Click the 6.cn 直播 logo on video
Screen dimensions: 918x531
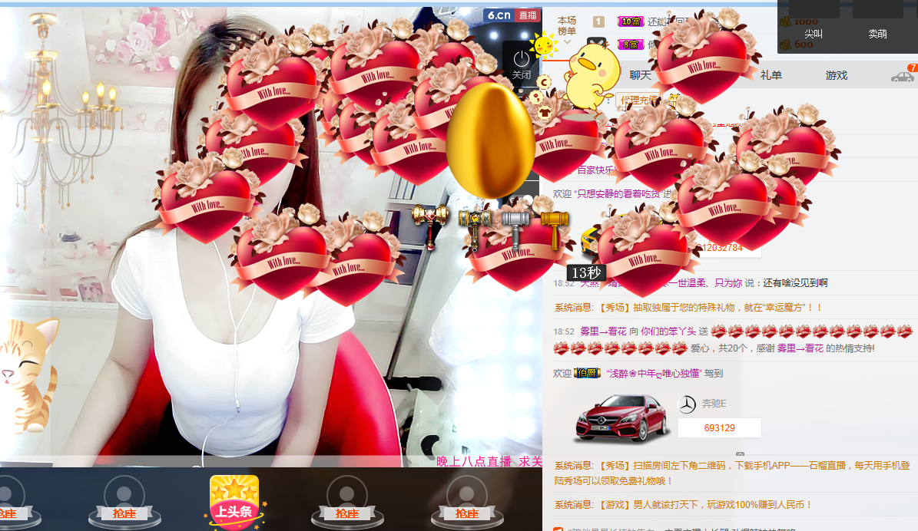pos(512,15)
